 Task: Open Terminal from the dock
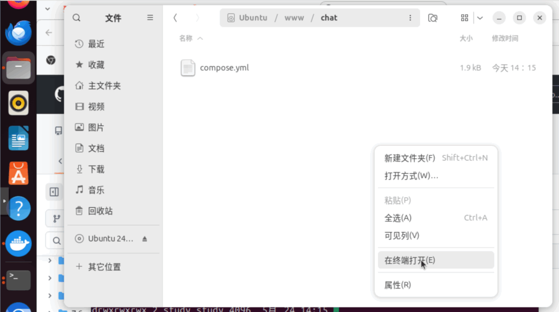pyautogui.click(x=18, y=280)
